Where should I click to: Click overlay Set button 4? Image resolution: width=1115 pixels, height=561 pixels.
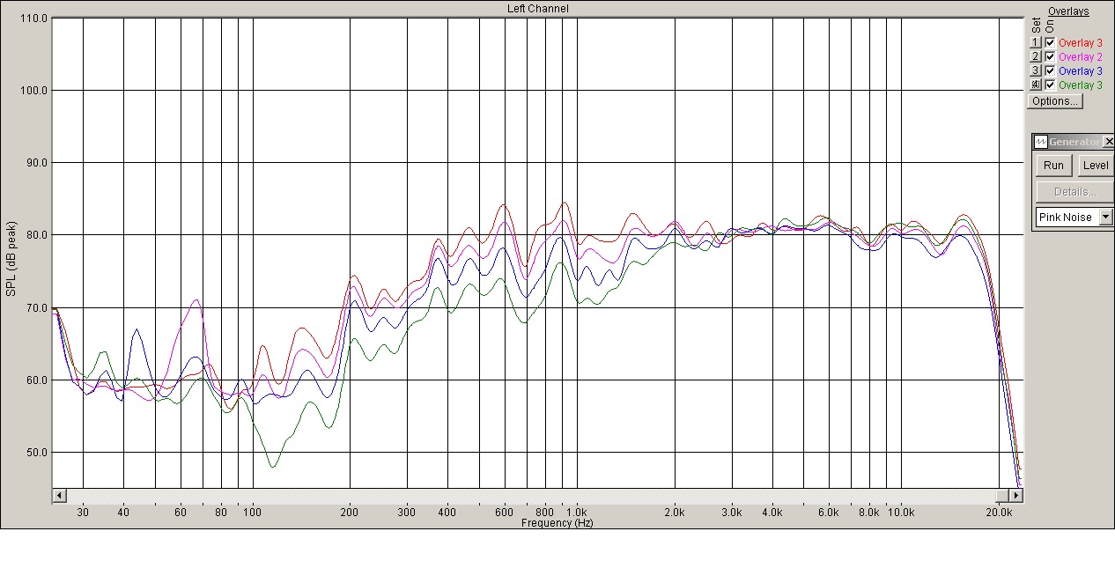point(1036,85)
